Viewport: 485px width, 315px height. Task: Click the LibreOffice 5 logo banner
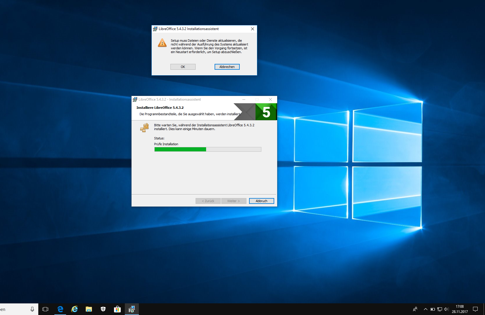point(255,112)
